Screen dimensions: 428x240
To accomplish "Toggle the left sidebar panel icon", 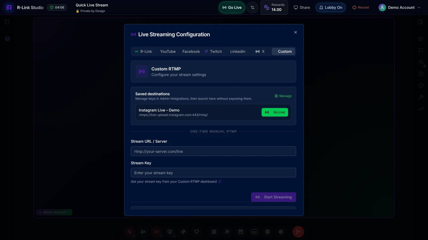I will click(x=7, y=22).
